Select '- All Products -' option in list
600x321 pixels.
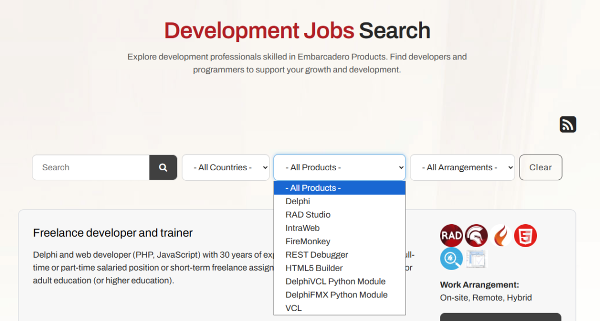point(339,188)
